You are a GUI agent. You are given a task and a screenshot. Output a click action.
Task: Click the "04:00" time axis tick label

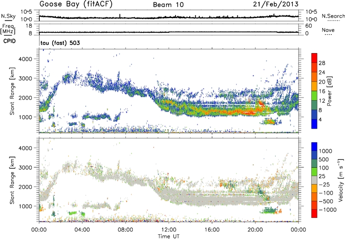point(82,230)
